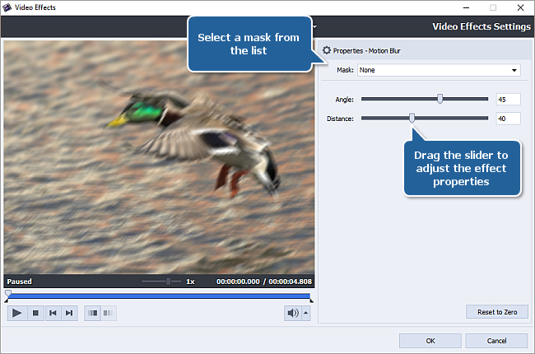
Task: Click the Reset to Zero button
Action: click(497, 312)
